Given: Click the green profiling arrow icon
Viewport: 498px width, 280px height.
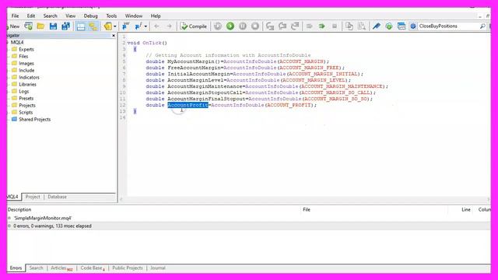Looking at the screenshot, I should tap(321, 26).
